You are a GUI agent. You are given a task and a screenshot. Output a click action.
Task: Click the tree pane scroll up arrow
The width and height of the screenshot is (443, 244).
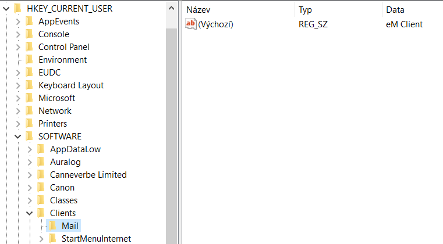[171, 9]
